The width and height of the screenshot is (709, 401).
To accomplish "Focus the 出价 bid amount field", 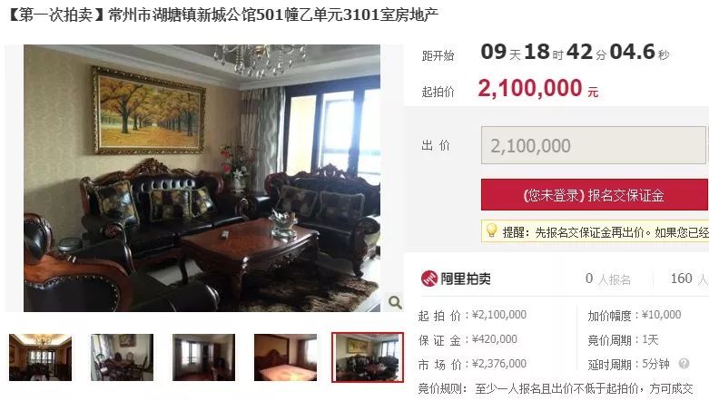I will click(593, 145).
